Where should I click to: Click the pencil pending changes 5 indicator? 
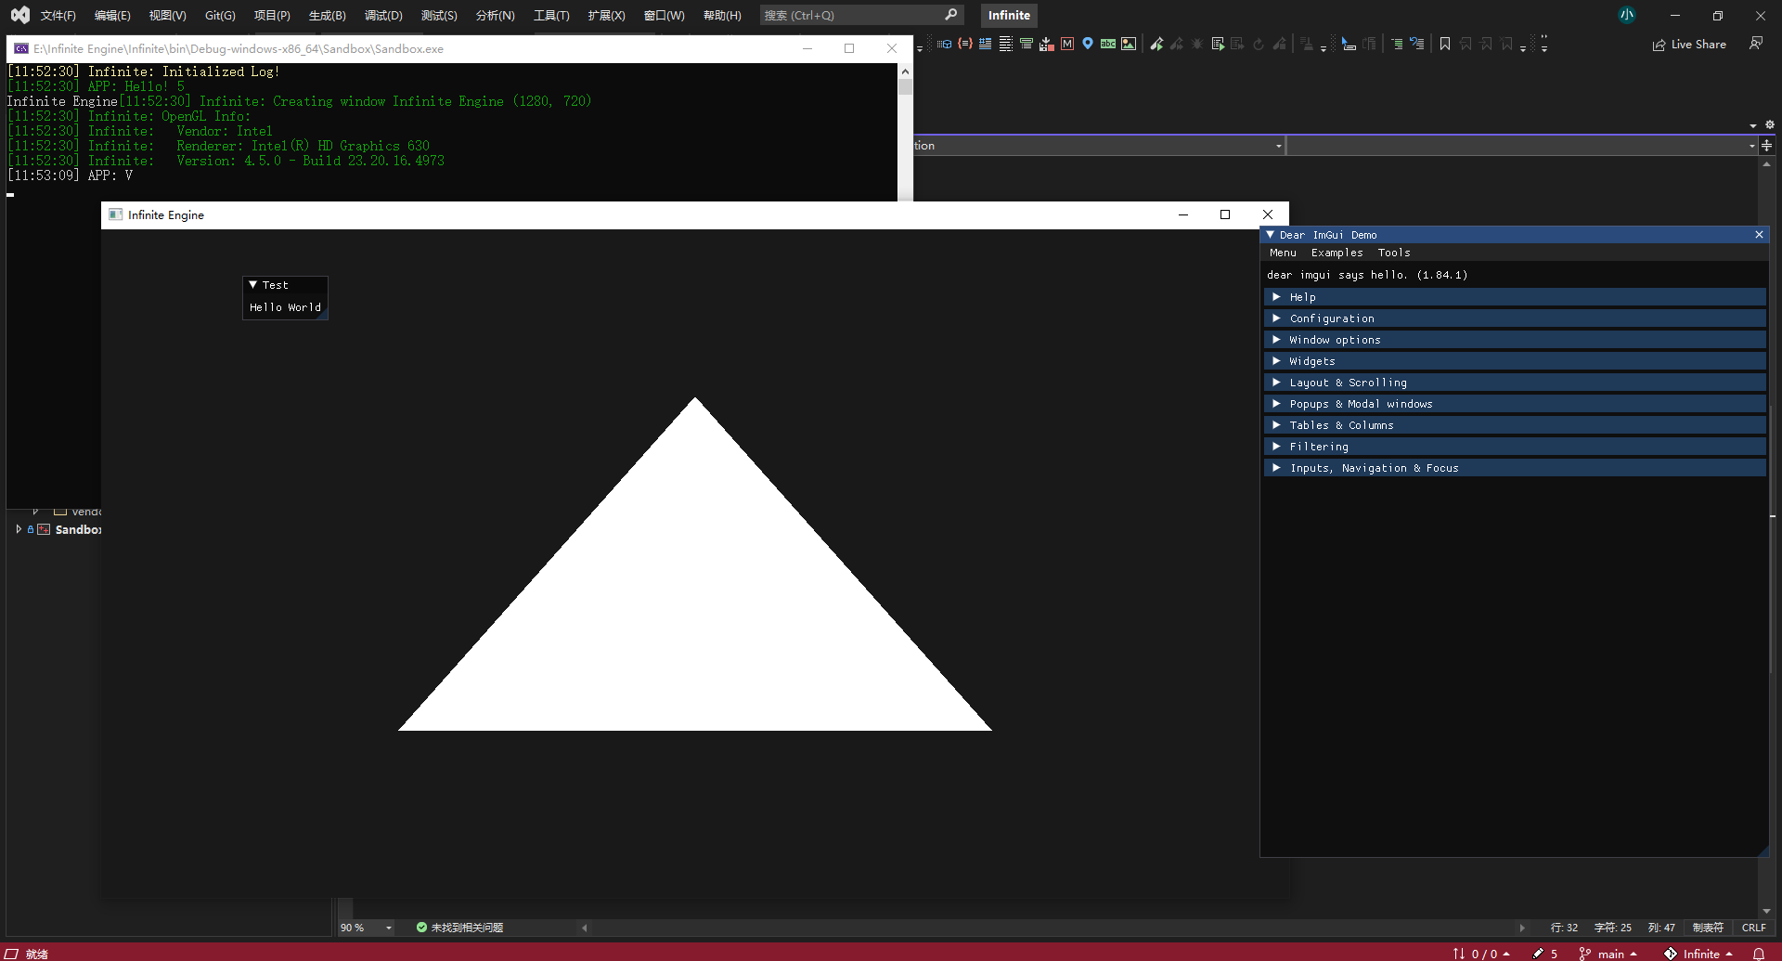(x=1545, y=954)
